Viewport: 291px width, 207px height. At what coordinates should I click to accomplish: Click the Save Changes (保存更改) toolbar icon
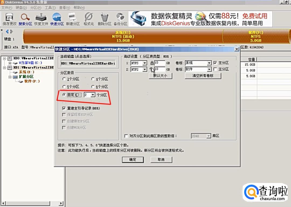9,19
